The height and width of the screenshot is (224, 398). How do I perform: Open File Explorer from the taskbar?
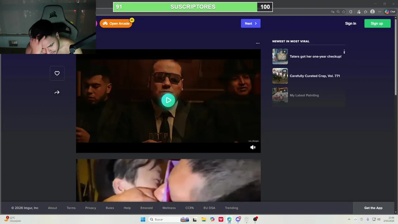click(204, 219)
